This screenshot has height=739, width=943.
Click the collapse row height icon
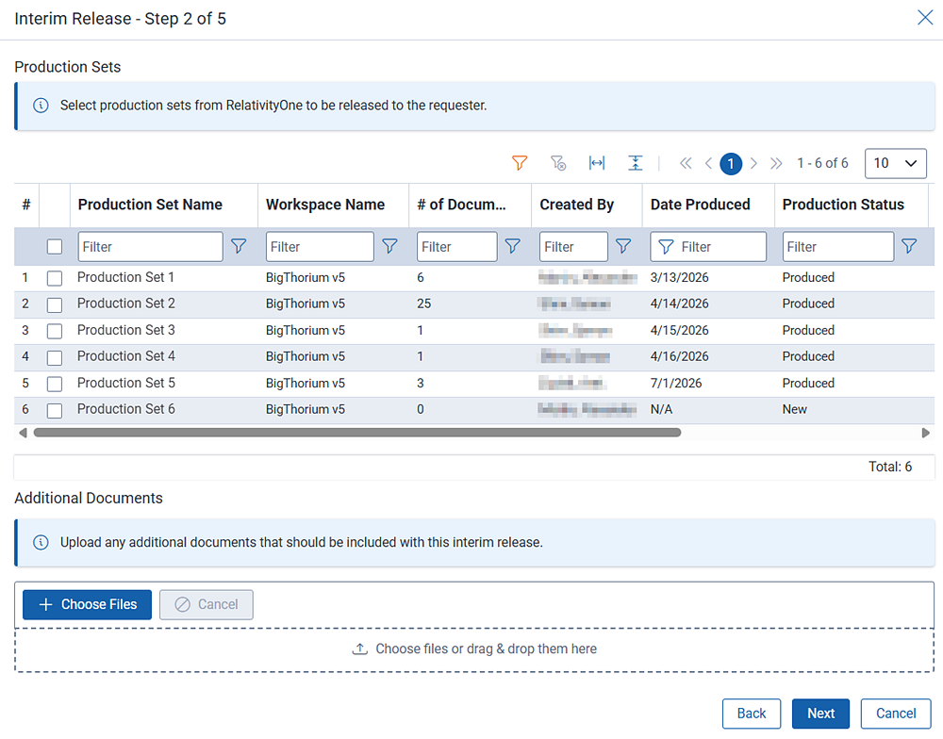(635, 163)
